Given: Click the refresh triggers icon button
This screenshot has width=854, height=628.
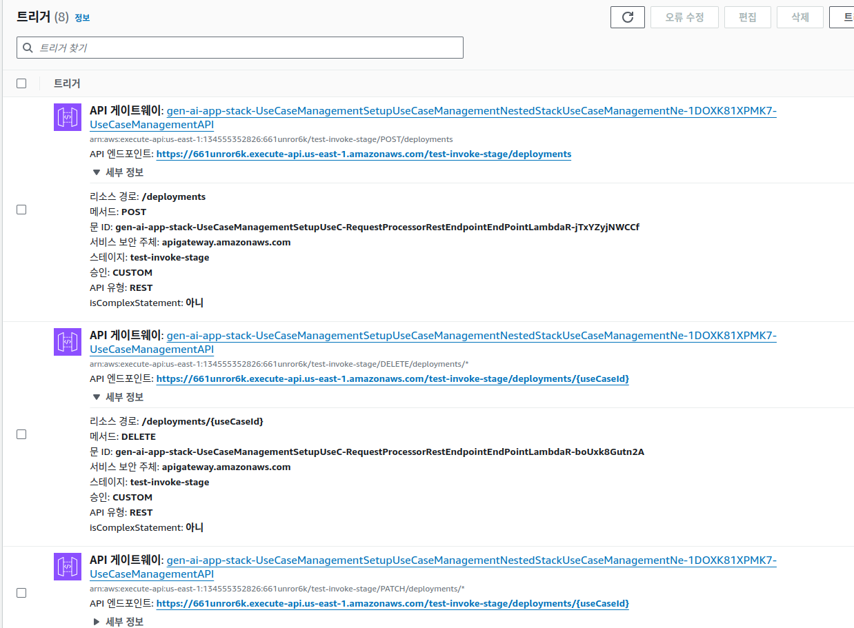Looking at the screenshot, I should pos(627,17).
